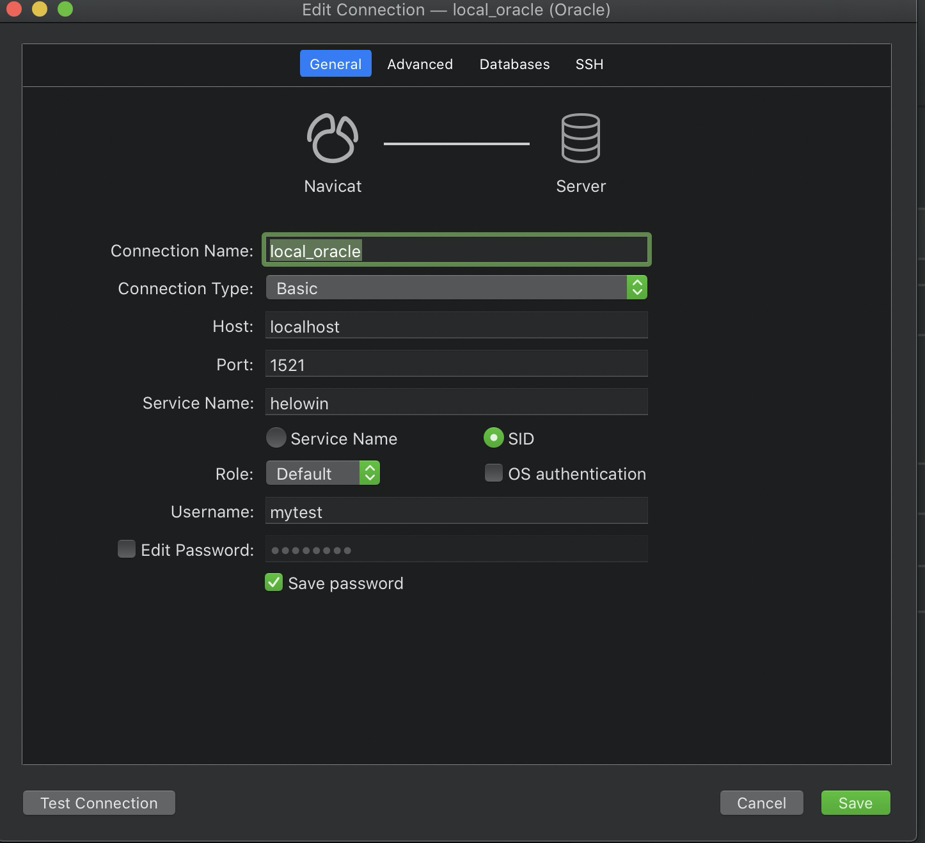Click the Test Connection button
This screenshot has height=843, width=925.
(99, 803)
